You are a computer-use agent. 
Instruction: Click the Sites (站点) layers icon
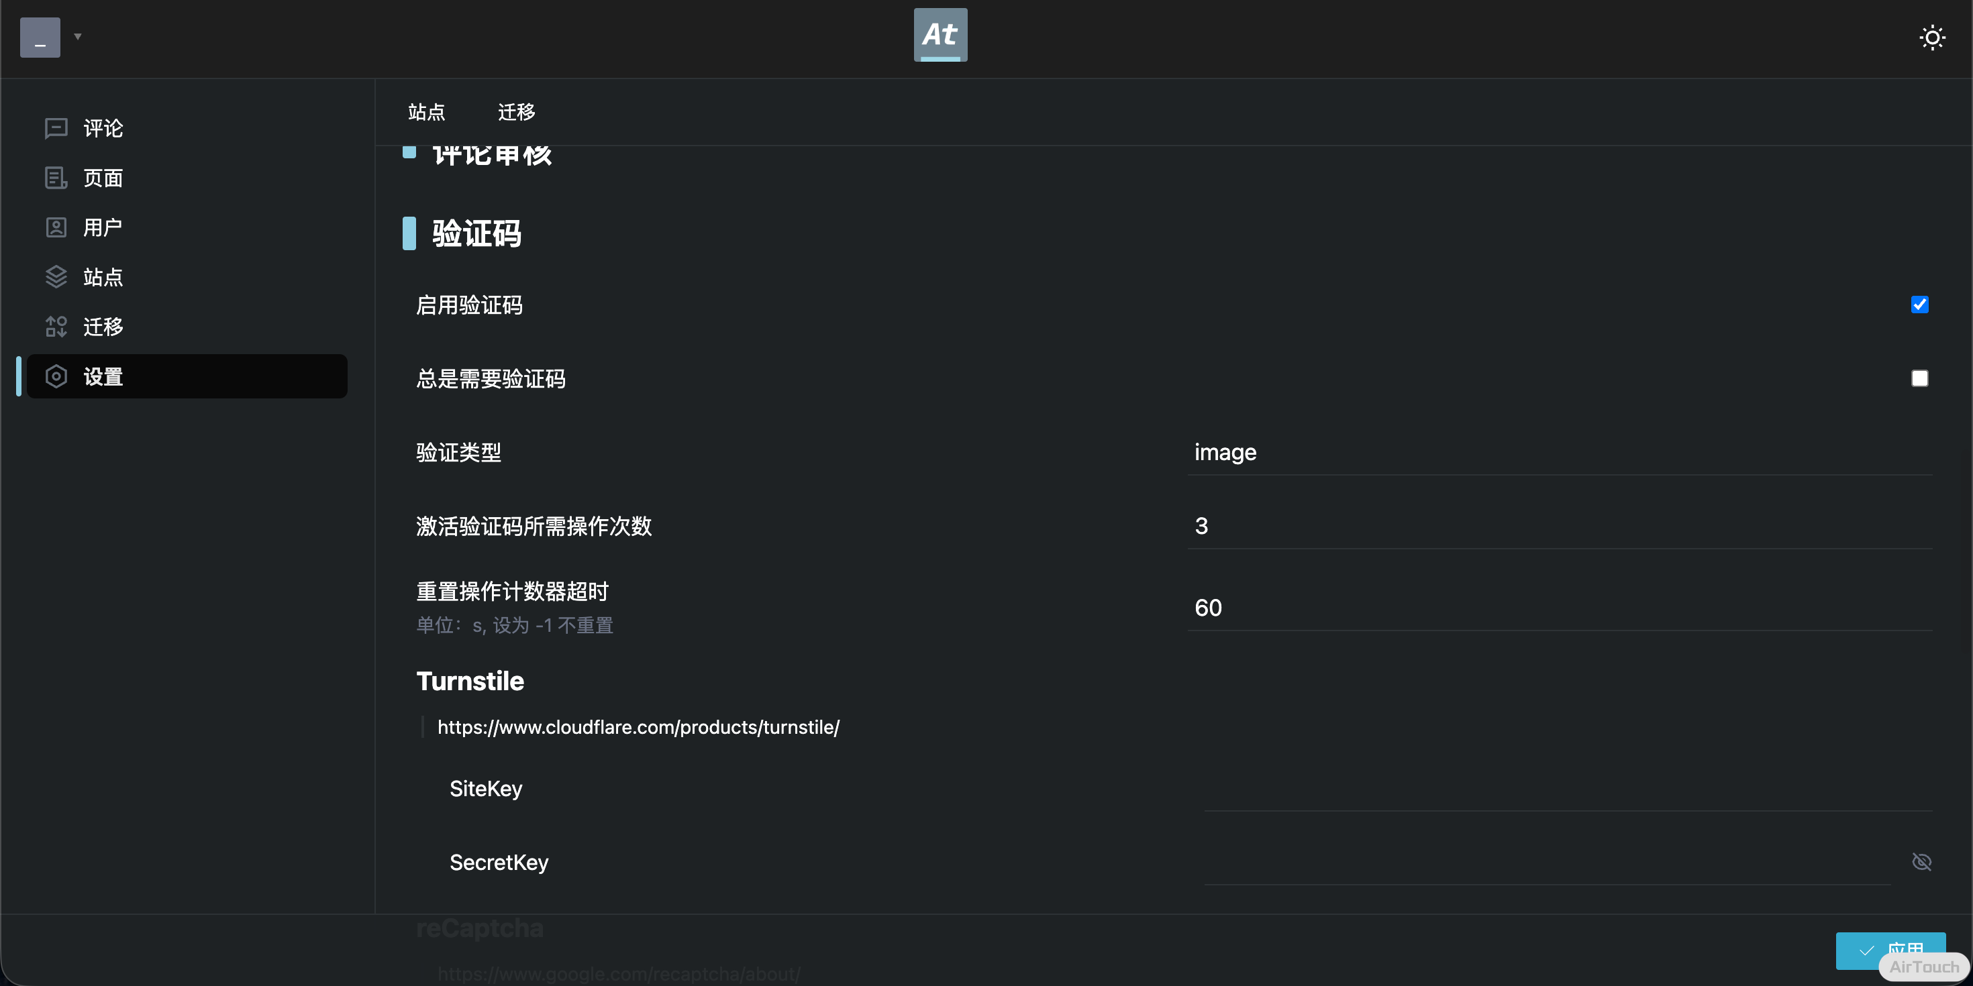pyautogui.click(x=56, y=277)
